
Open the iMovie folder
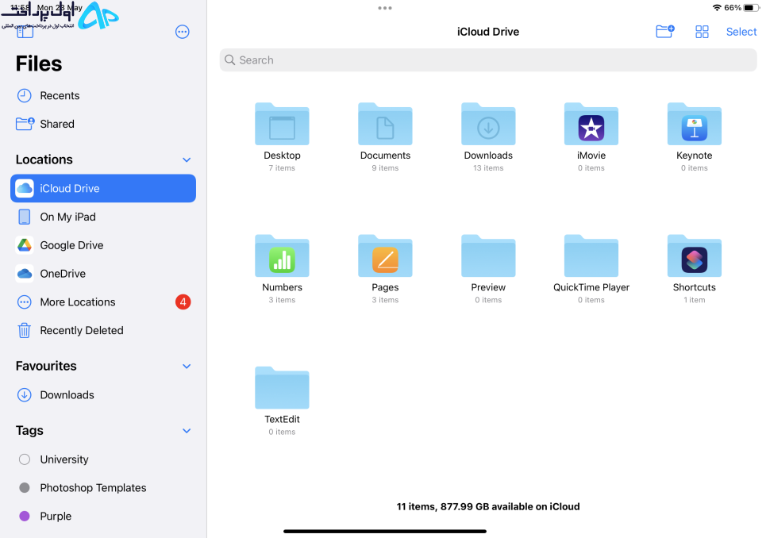[591, 125]
